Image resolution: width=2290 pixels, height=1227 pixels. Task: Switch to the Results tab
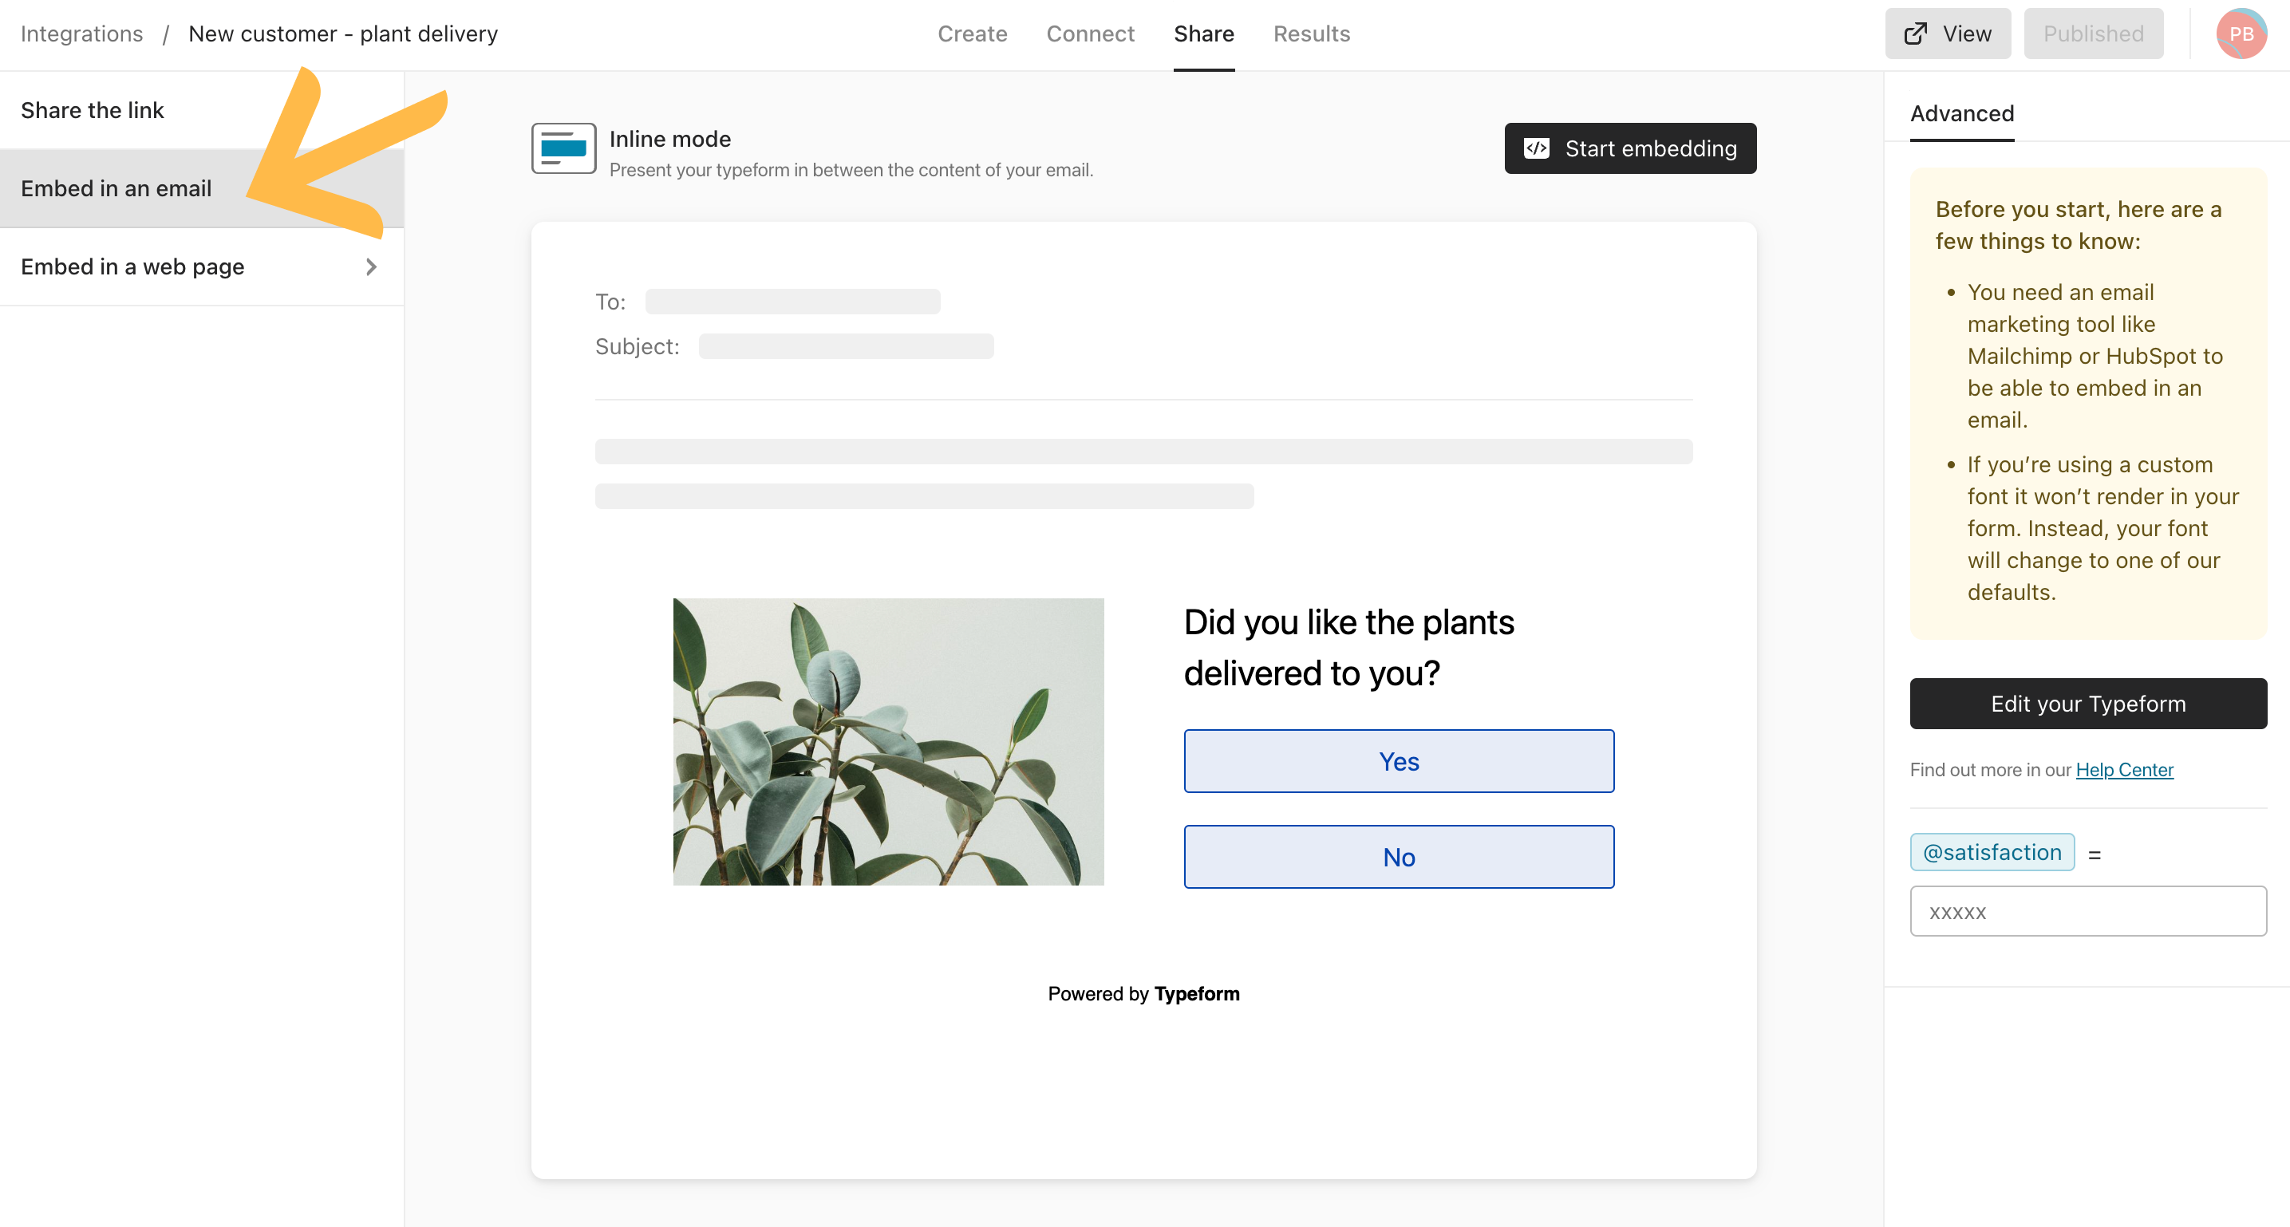[x=1311, y=34]
